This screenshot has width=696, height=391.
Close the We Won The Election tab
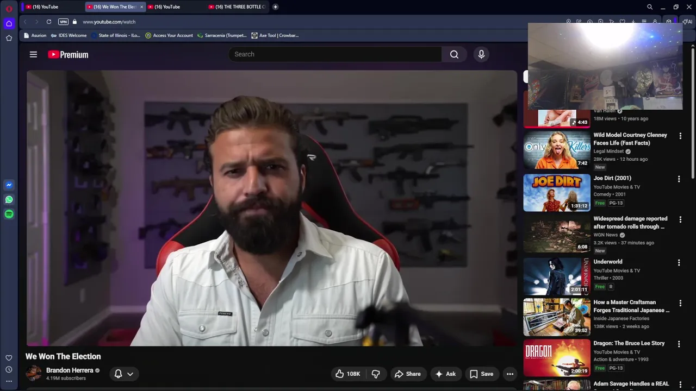tap(141, 7)
